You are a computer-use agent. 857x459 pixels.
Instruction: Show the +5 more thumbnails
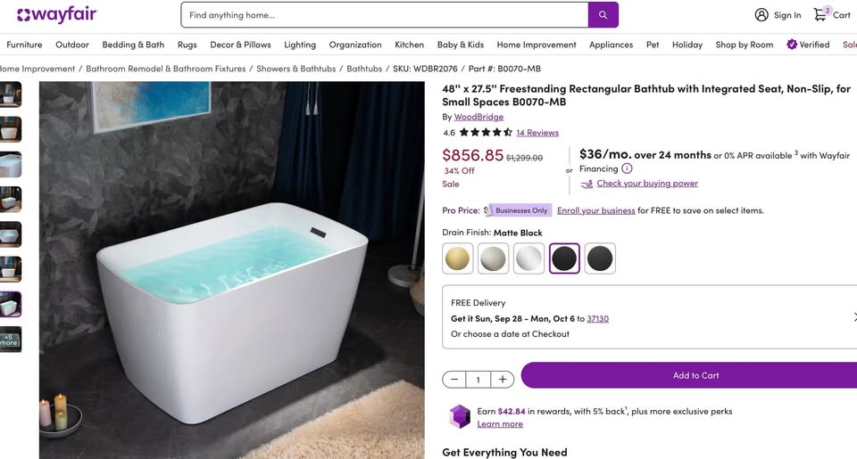click(x=10, y=340)
